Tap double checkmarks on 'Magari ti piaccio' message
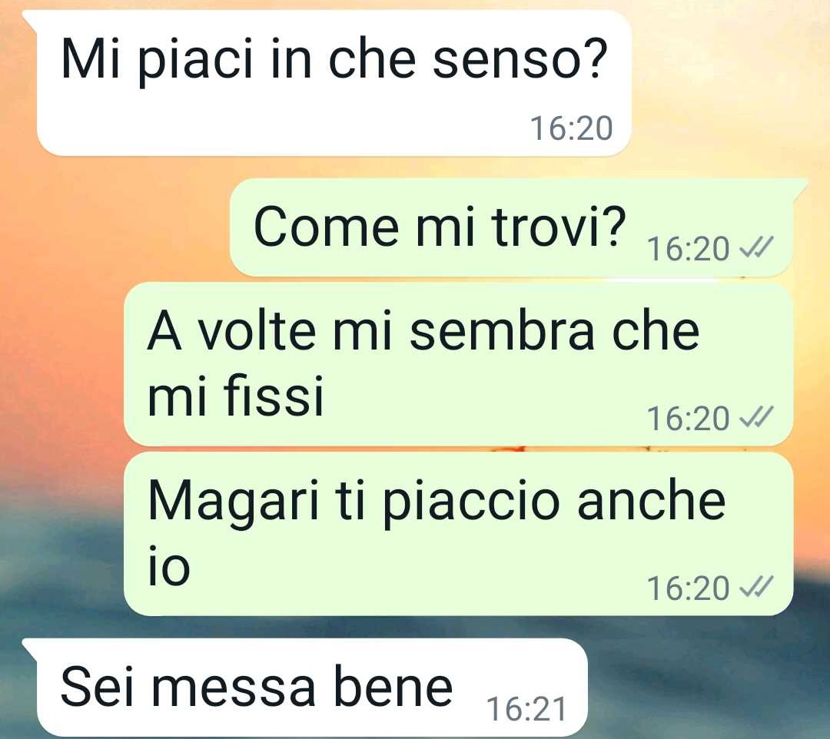The height and width of the screenshot is (739, 830). coord(756,587)
